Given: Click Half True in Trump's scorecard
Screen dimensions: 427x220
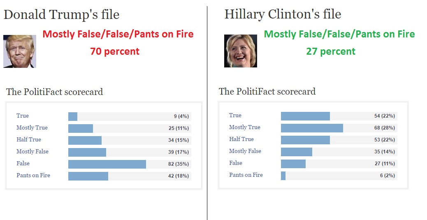Looking at the screenshot, I should coord(29,140).
